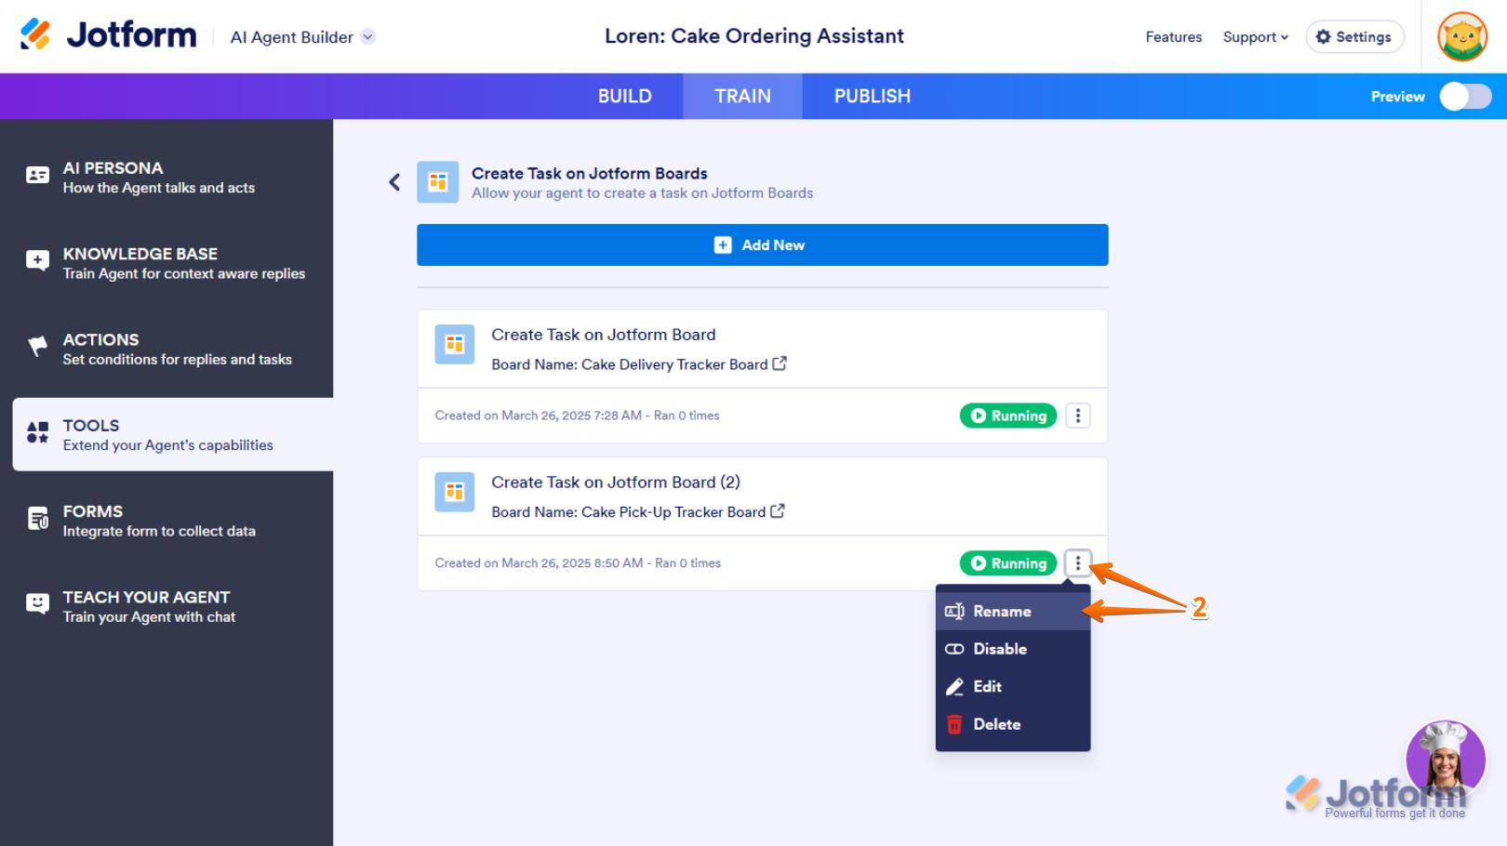The width and height of the screenshot is (1507, 846).
Task: Open AI Persona section
Action: (x=167, y=177)
